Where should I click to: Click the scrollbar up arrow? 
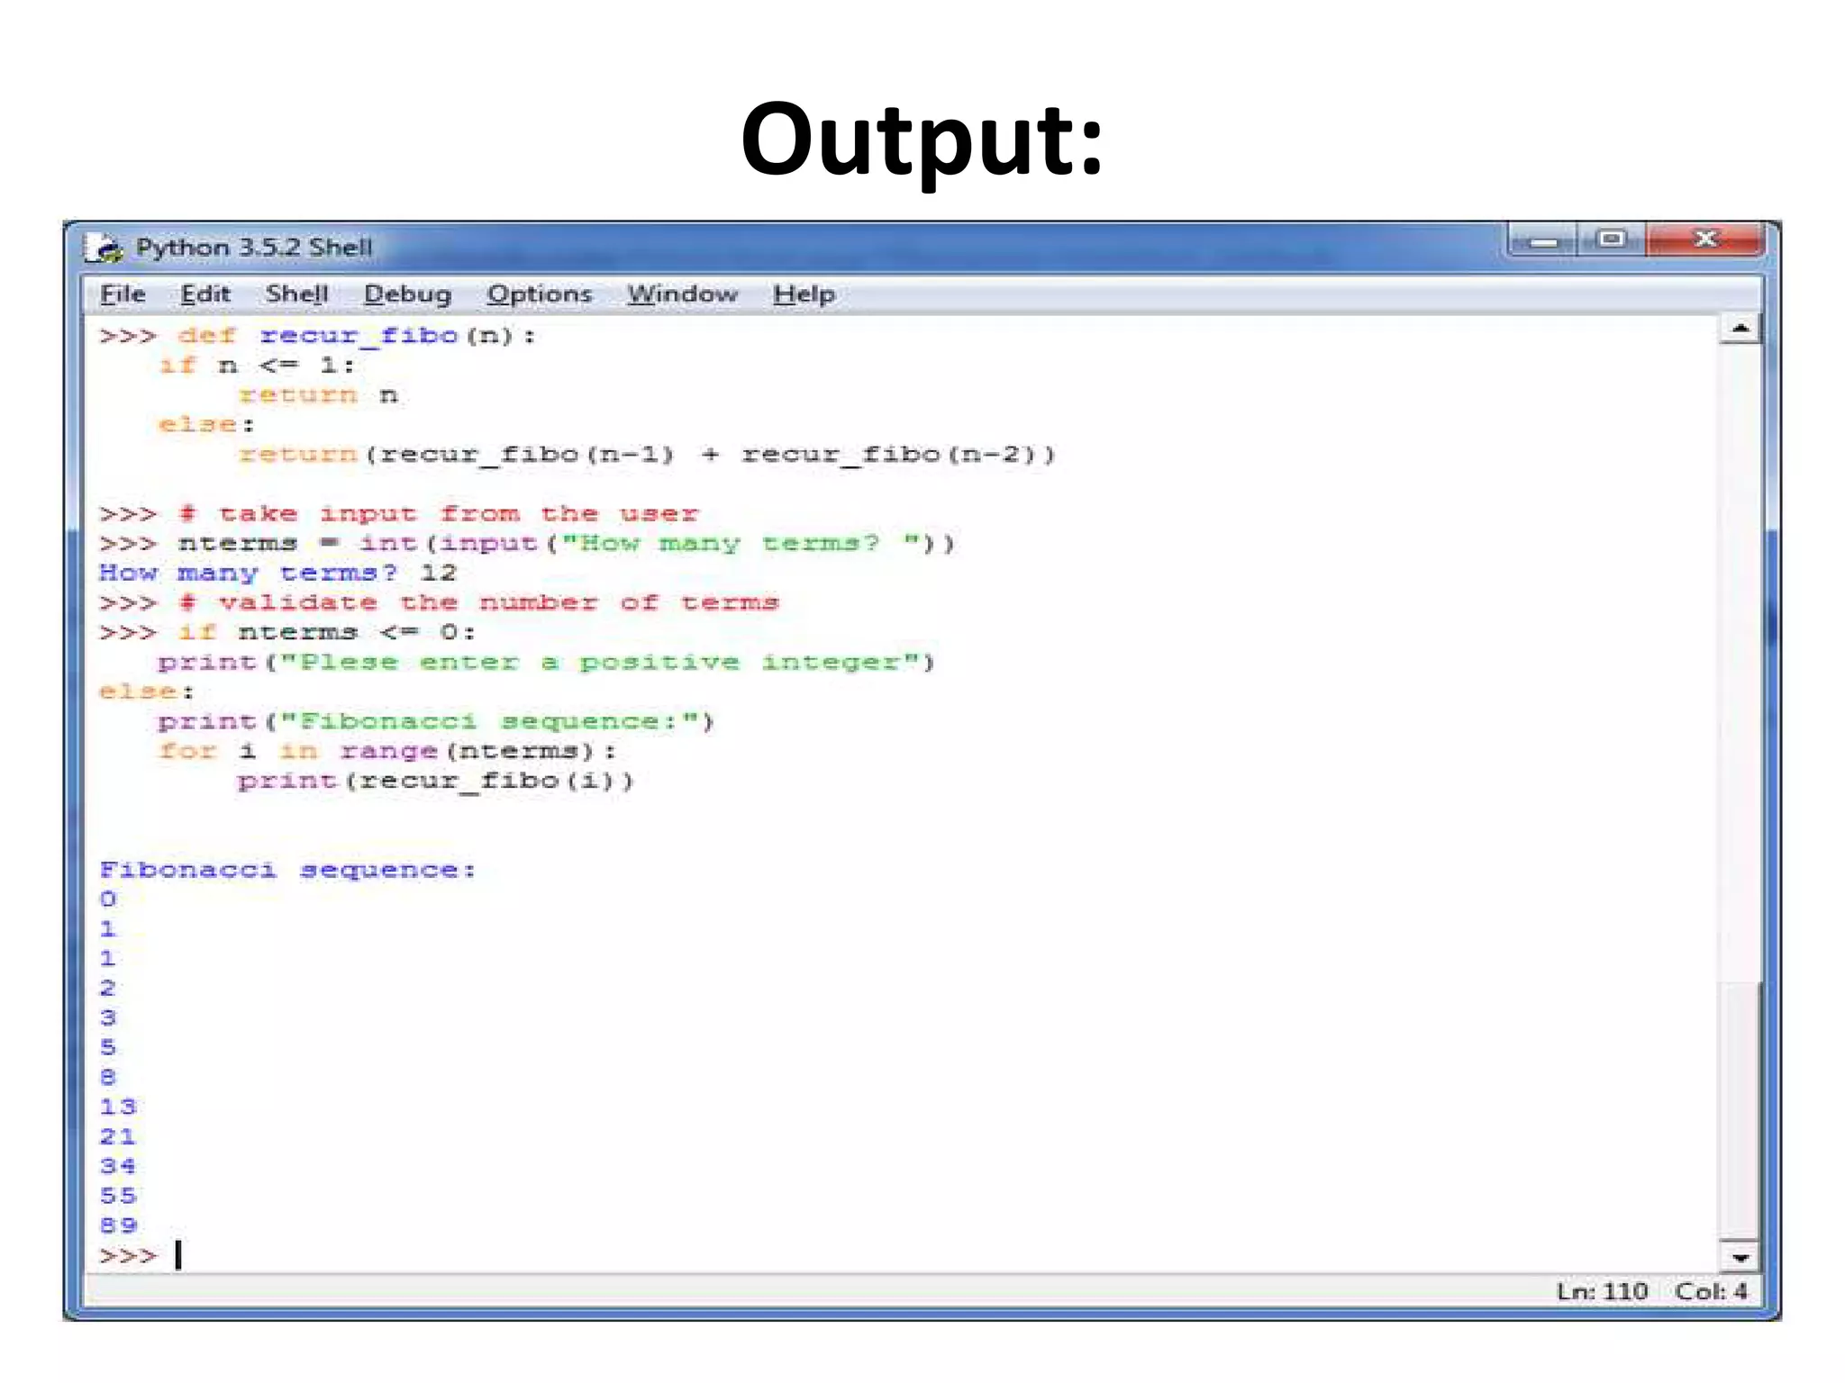[1740, 330]
